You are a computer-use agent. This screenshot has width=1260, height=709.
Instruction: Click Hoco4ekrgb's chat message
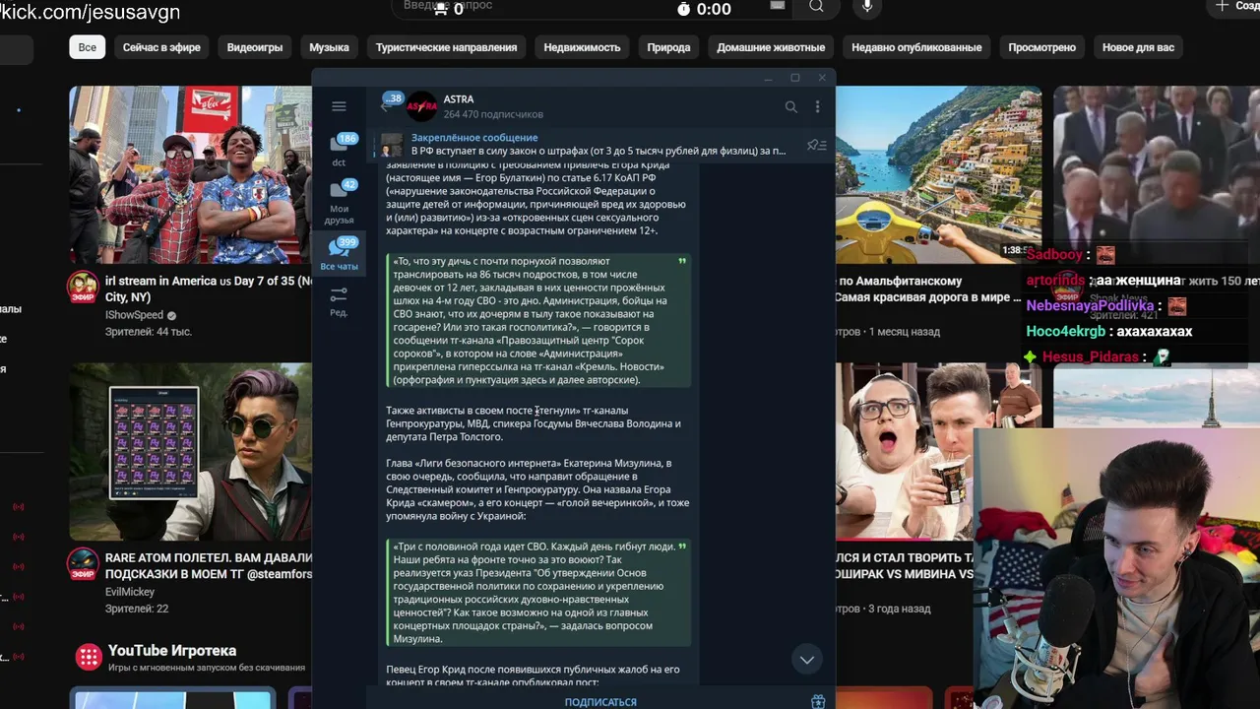[1154, 332]
